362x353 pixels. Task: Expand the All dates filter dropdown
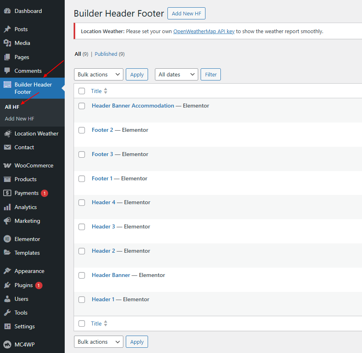click(176, 74)
